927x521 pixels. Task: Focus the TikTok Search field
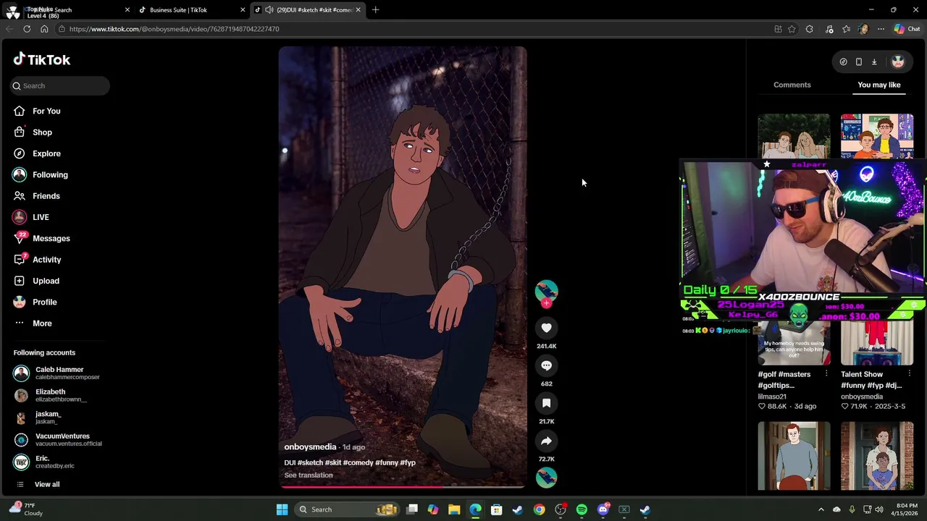(60, 85)
